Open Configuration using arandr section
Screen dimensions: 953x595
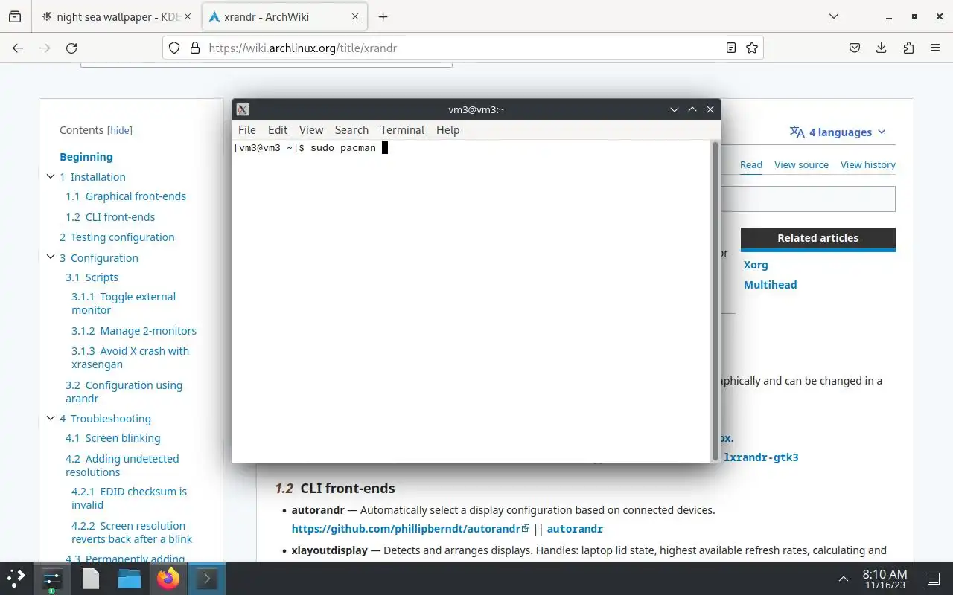click(x=124, y=392)
